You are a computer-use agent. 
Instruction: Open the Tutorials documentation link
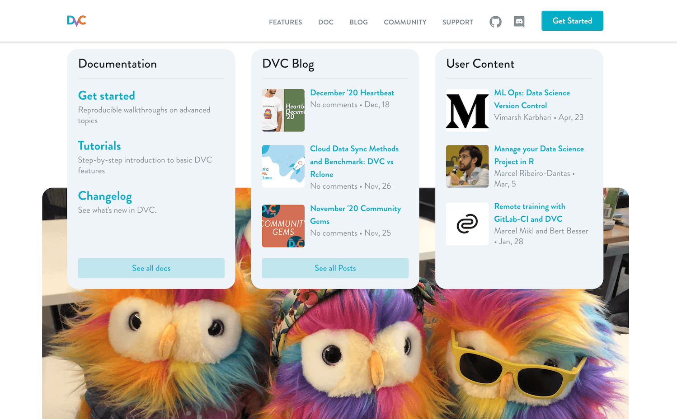pyautogui.click(x=99, y=146)
